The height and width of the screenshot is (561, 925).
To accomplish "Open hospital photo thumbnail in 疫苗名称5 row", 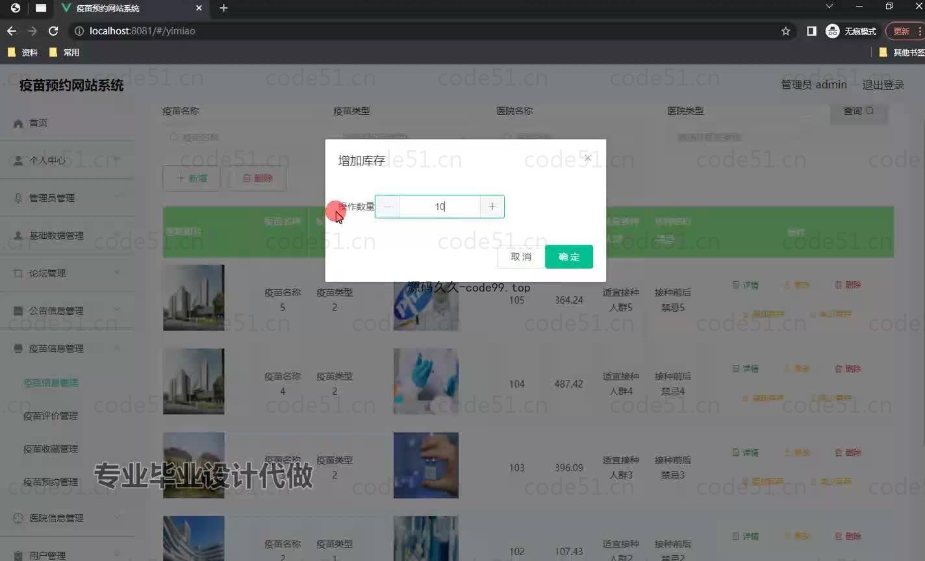I will [194, 297].
